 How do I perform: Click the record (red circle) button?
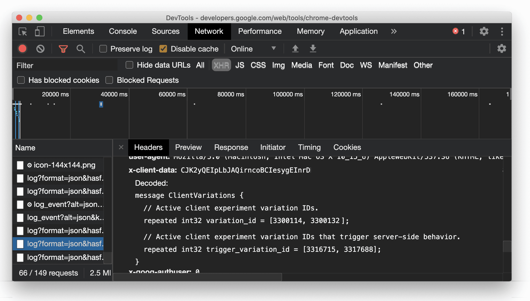pos(23,49)
